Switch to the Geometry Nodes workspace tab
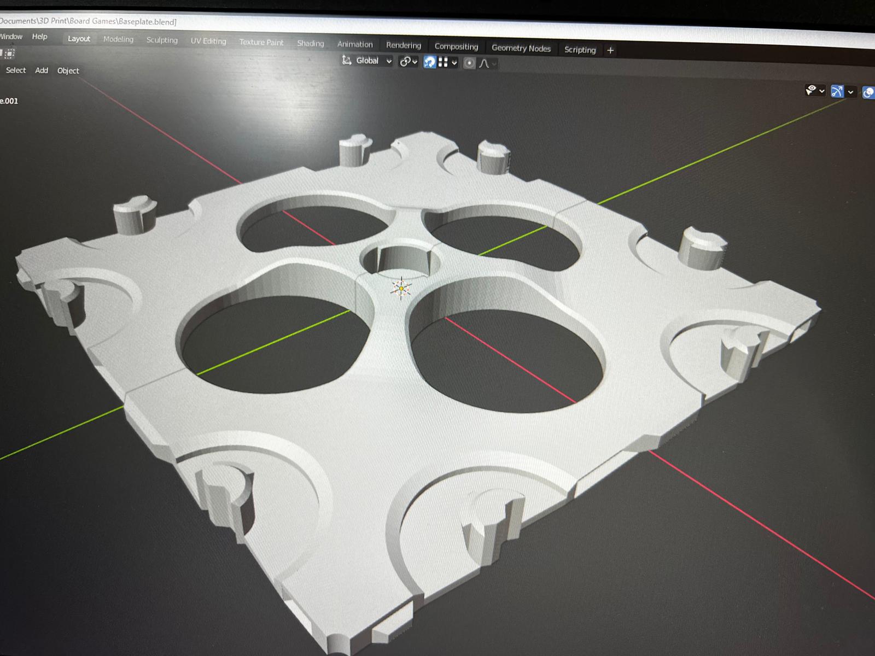875x656 pixels. [521, 48]
